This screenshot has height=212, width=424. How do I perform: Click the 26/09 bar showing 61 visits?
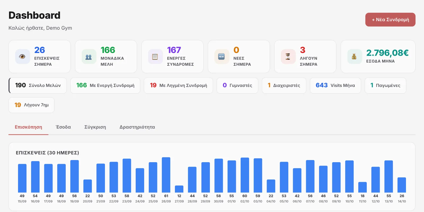[x=166, y=175]
